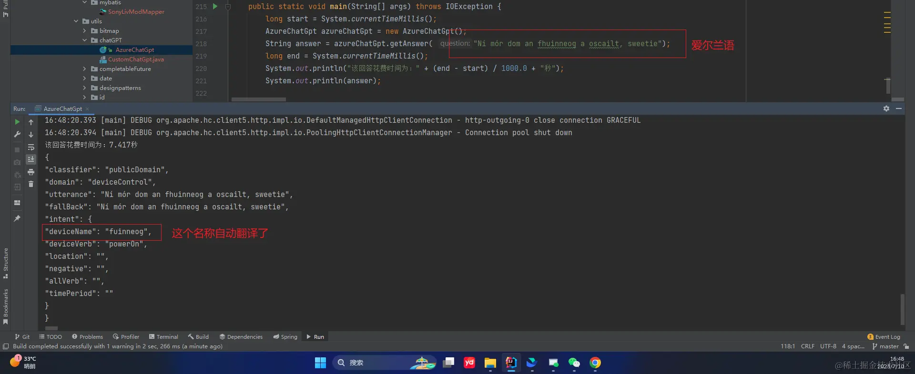Toggle soft-wrap in the console

coord(31,147)
